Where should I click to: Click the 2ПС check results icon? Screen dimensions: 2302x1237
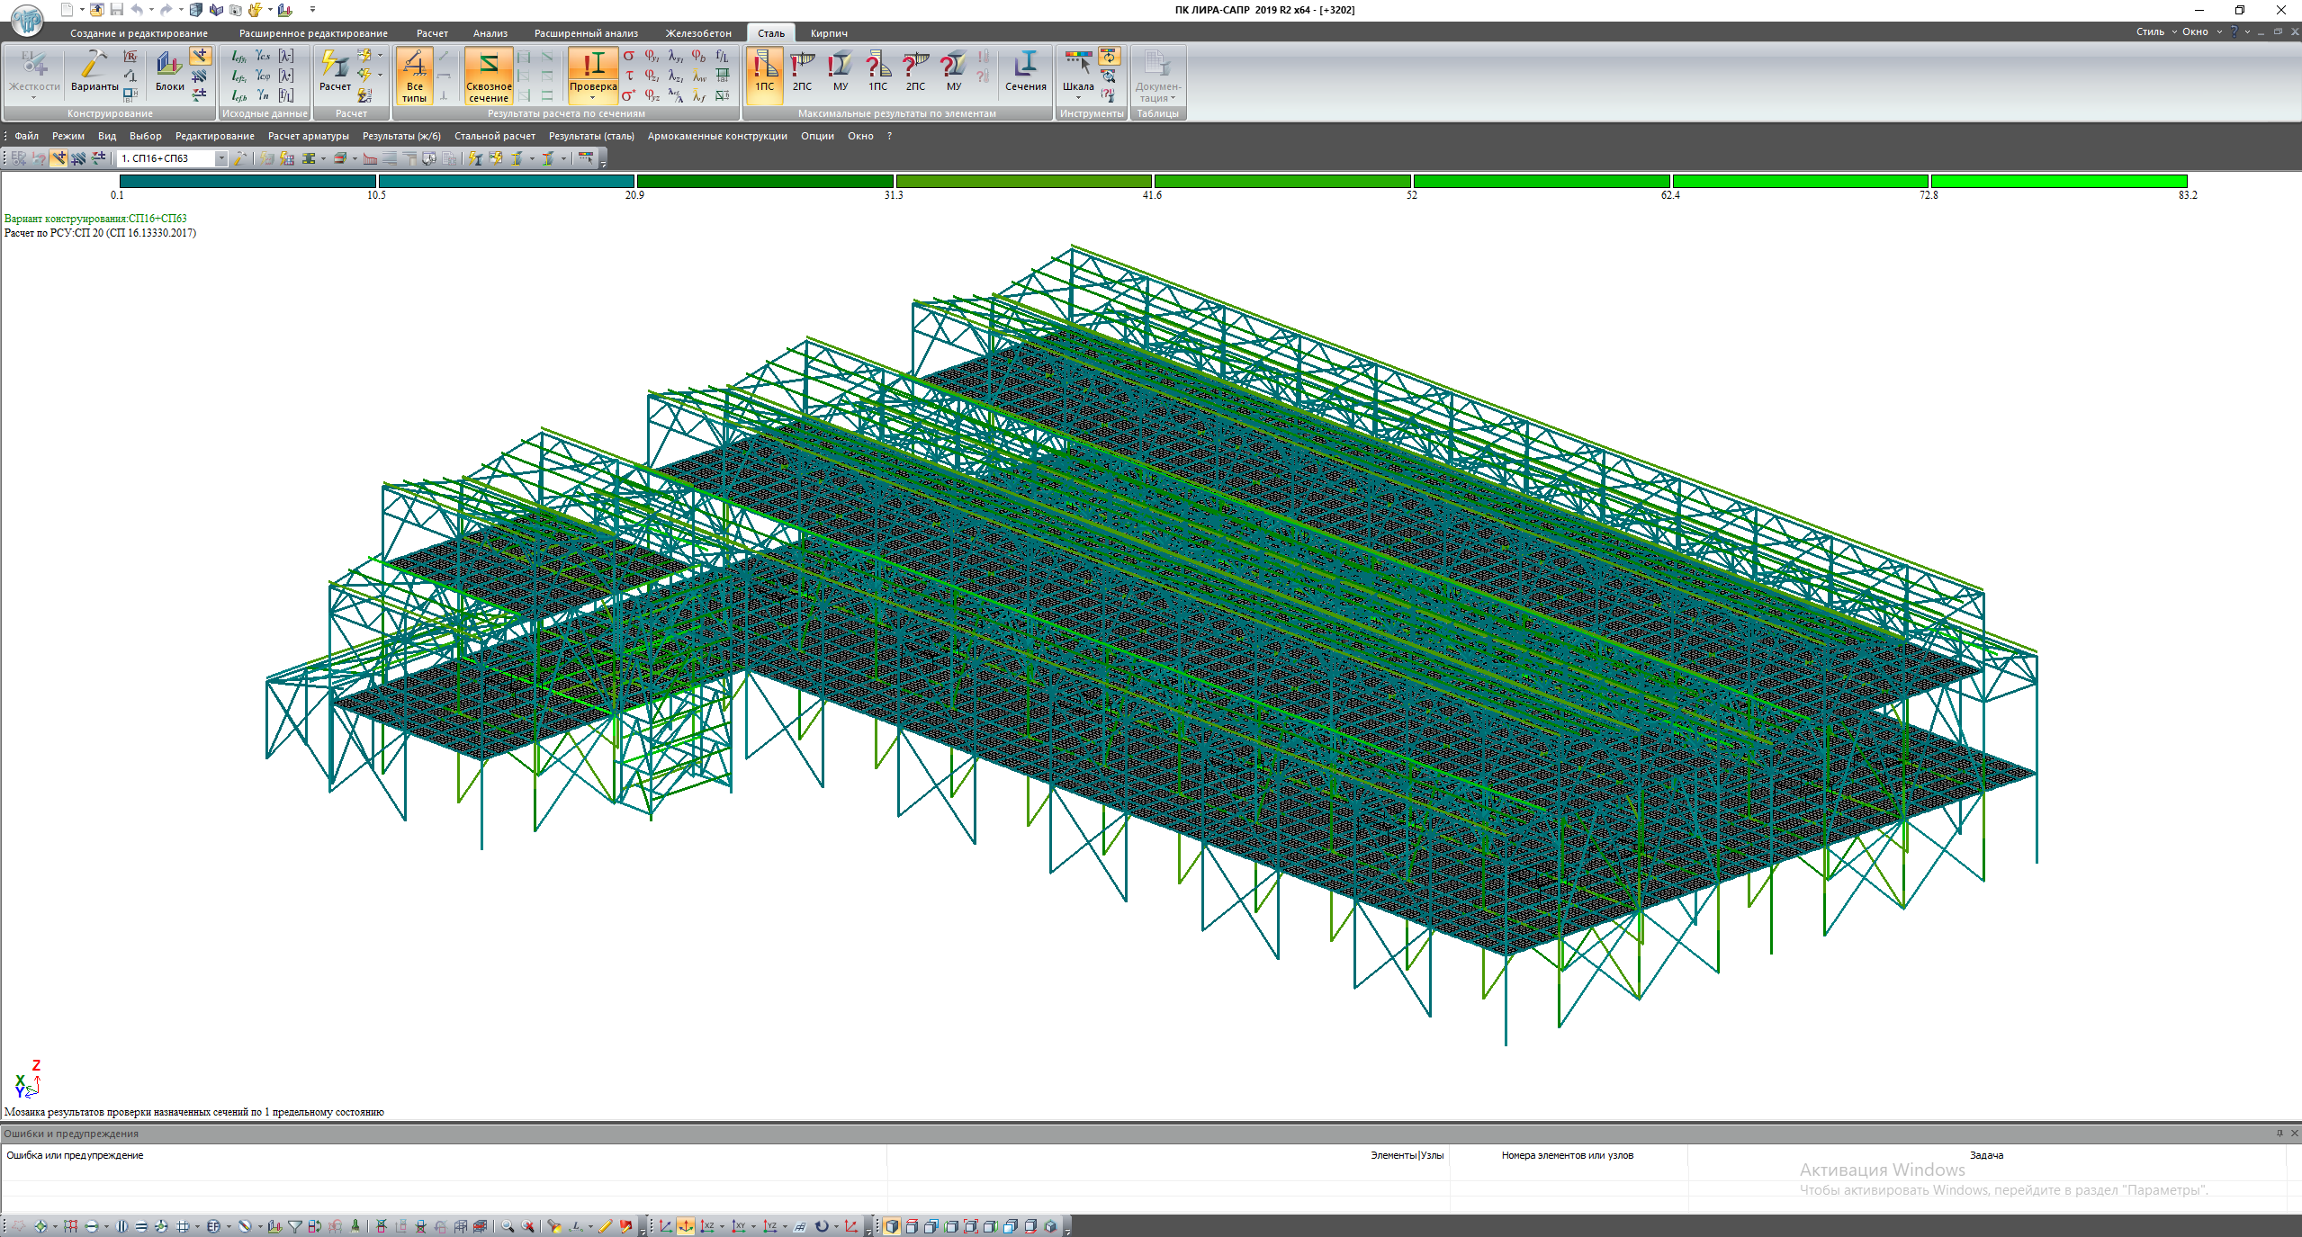(x=801, y=70)
